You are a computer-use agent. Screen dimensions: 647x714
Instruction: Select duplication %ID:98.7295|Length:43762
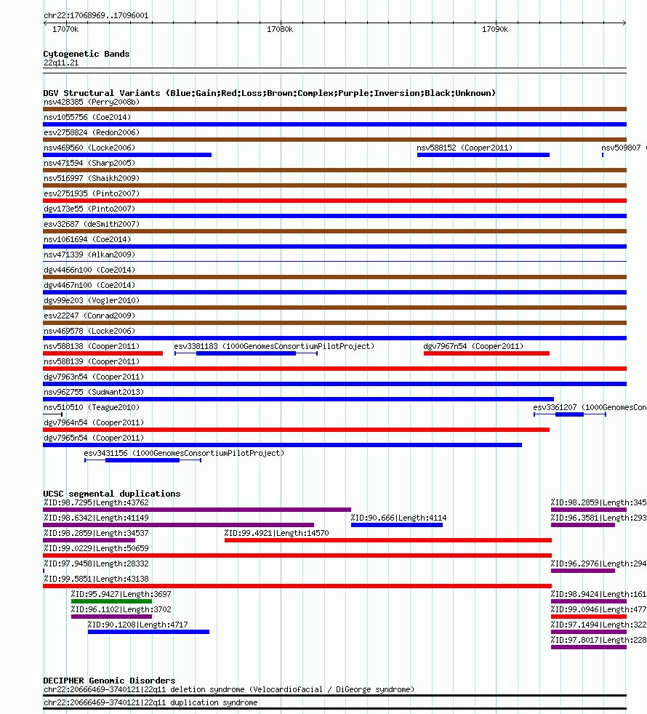(197, 510)
